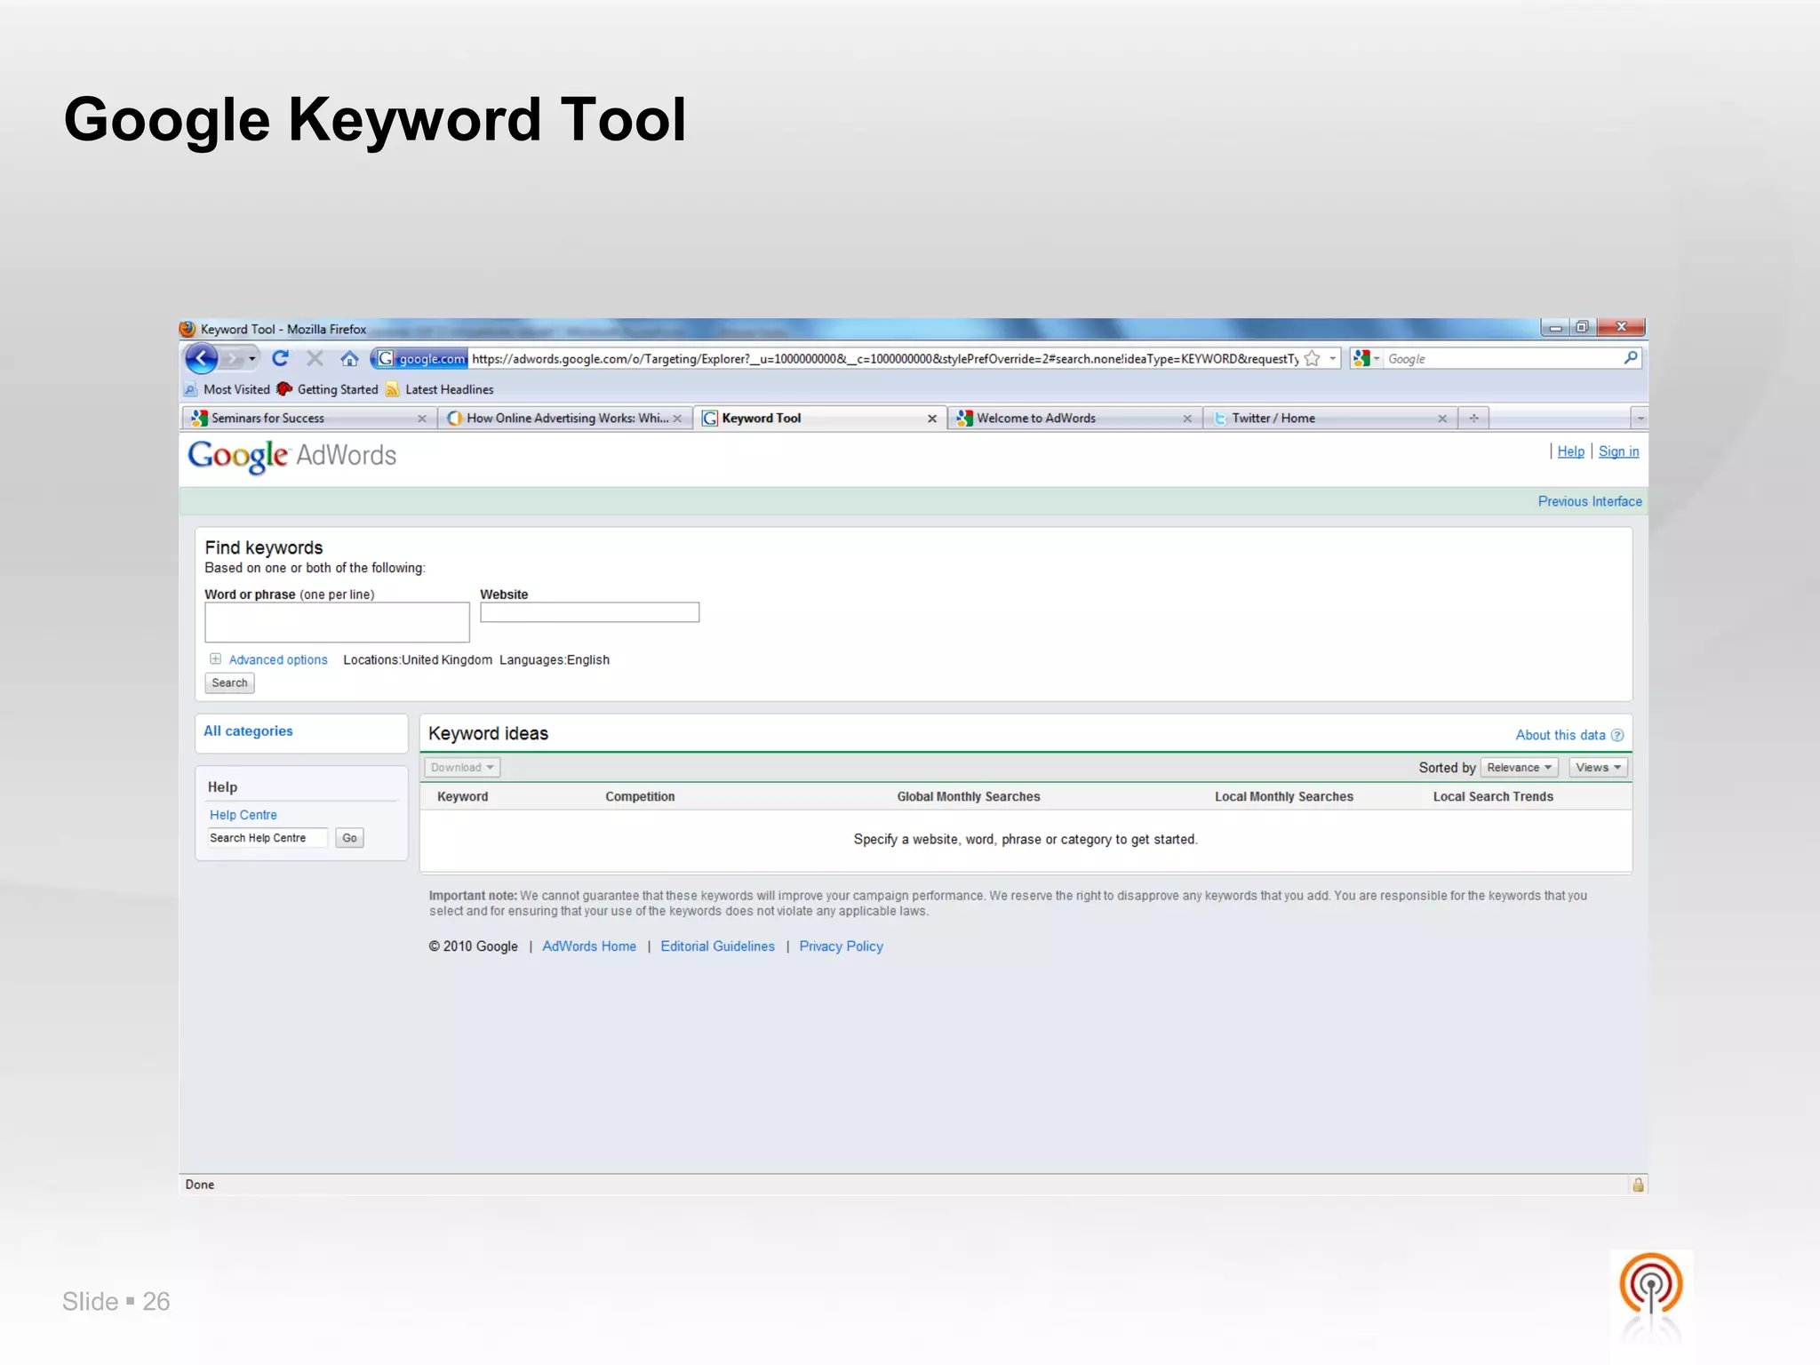This screenshot has width=1820, height=1365.
Task: Select All categories in sidebar
Action: point(248,730)
